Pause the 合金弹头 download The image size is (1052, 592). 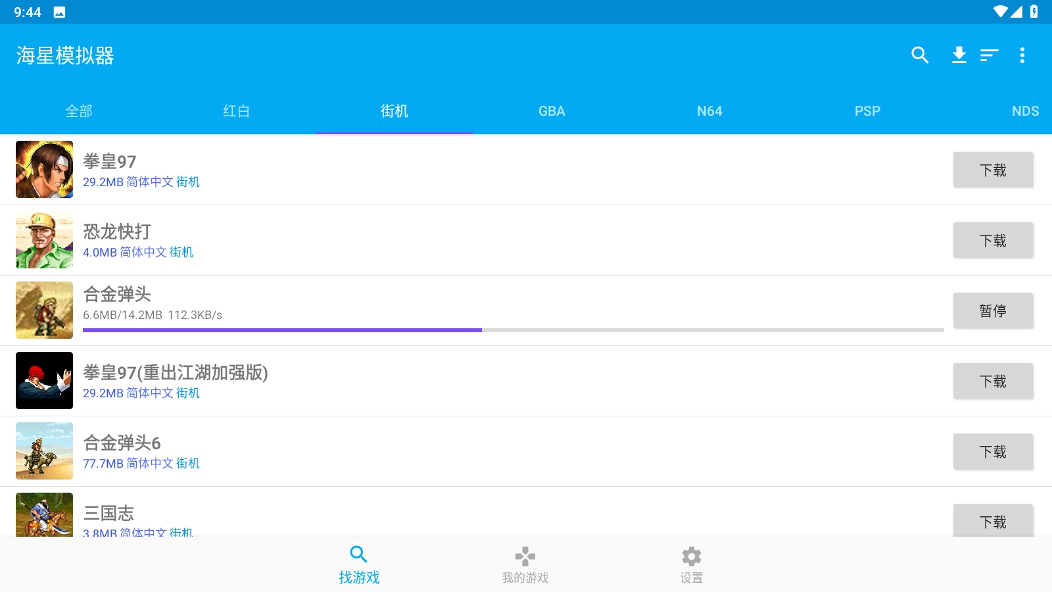click(x=993, y=310)
